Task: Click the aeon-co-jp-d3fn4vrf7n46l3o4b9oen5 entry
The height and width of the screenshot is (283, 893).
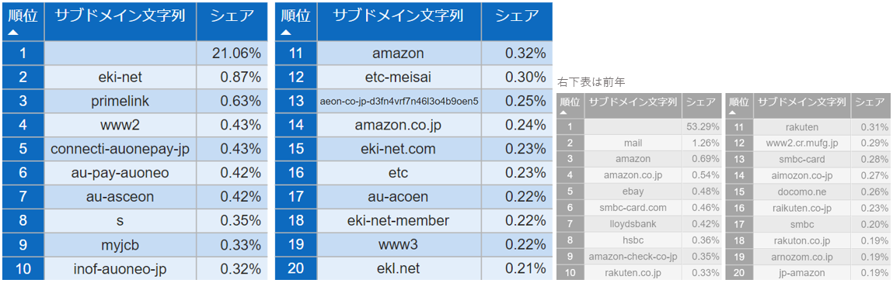Action: tap(399, 101)
